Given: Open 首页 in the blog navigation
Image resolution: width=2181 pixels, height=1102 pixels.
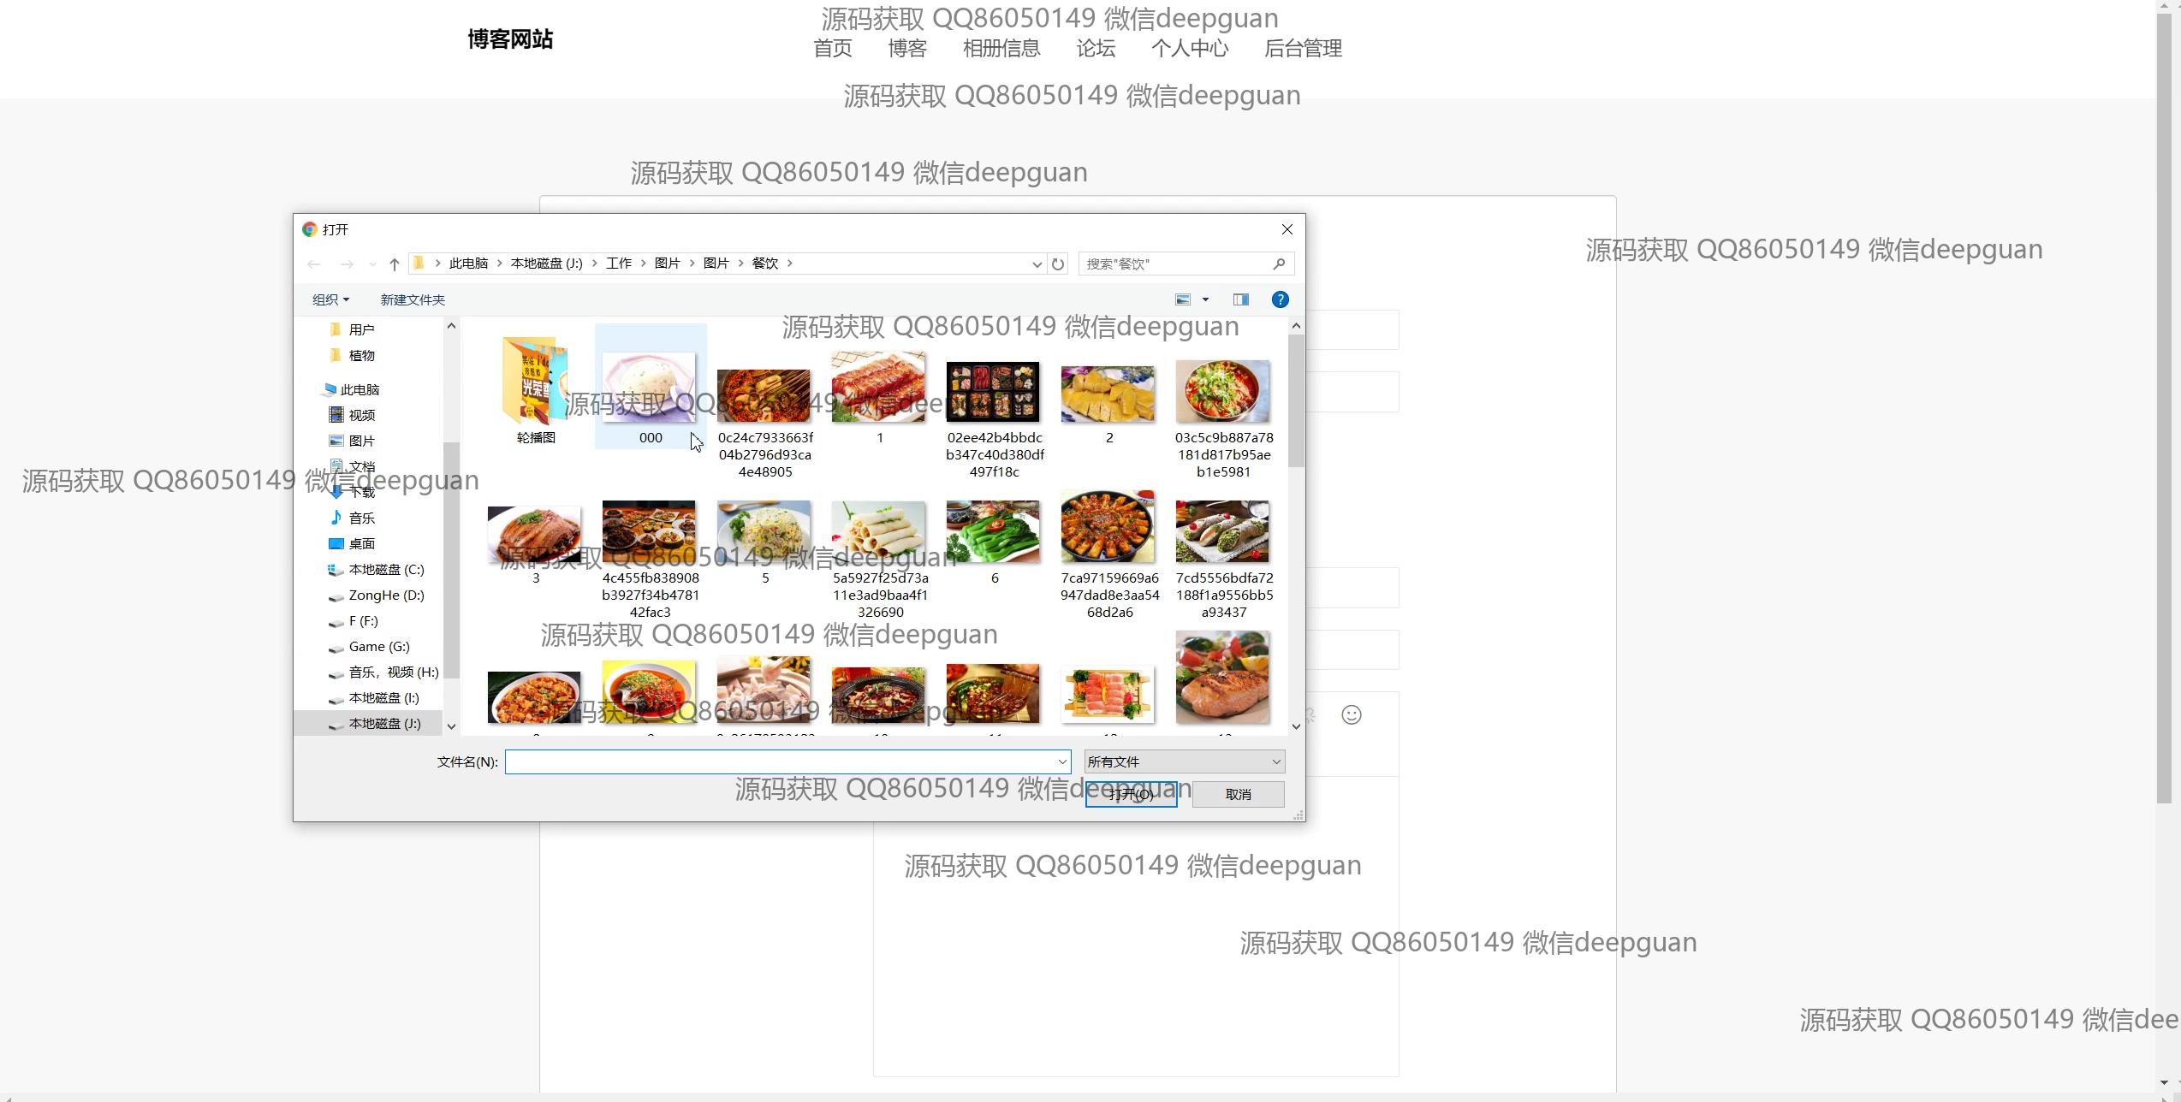Looking at the screenshot, I should click(833, 49).
